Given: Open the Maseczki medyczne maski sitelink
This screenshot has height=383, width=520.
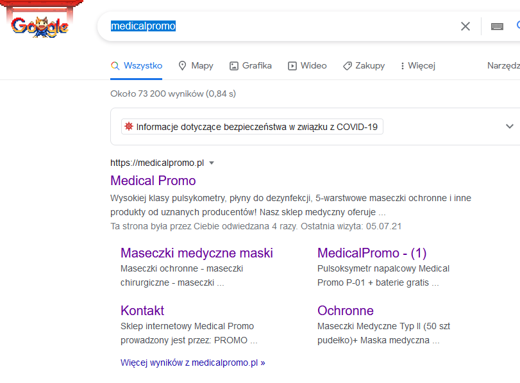Looking at the screenshot, I should (x=197, y=253).
